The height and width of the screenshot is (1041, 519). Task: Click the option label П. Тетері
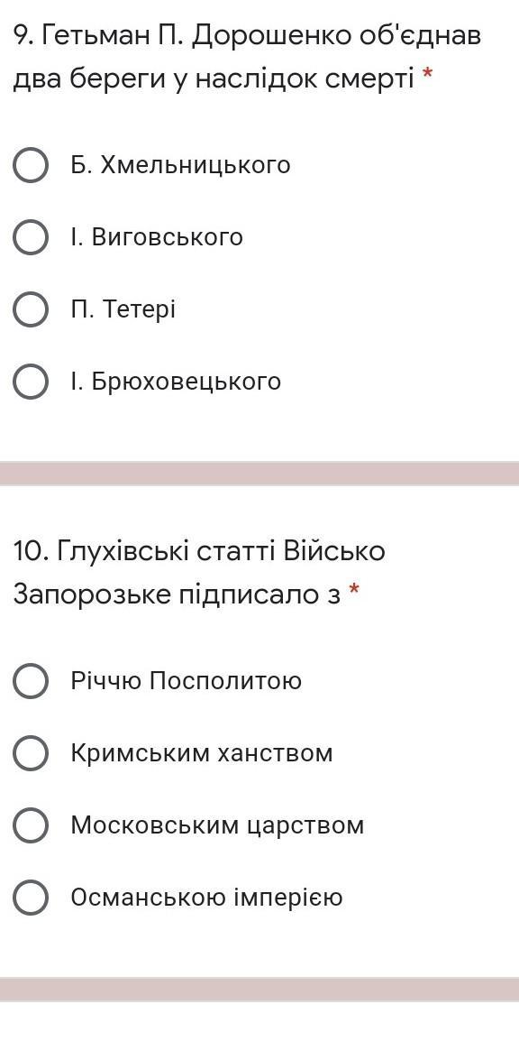coord(123,309)
